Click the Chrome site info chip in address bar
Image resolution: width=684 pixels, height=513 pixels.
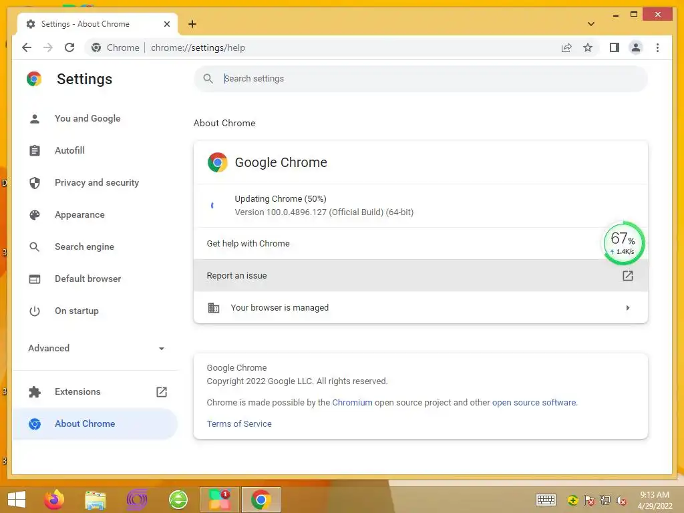pos(115,47)
